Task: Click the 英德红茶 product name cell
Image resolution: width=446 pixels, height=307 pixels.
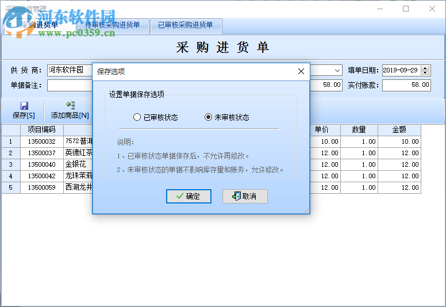Action: (78, 153)
